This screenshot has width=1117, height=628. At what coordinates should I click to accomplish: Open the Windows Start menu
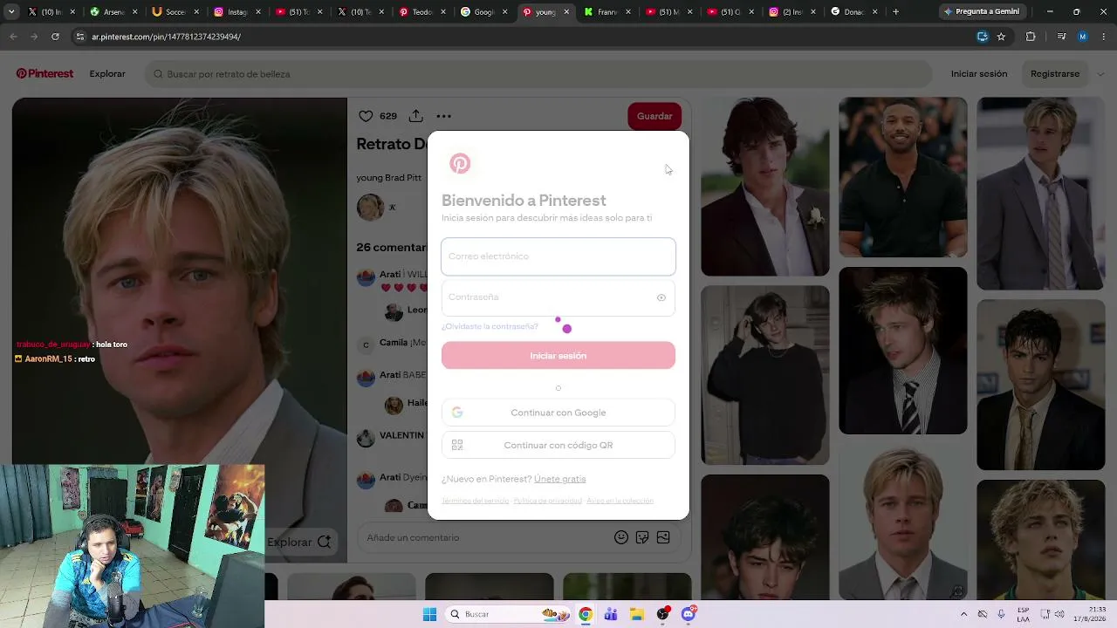tap(429, 614)
